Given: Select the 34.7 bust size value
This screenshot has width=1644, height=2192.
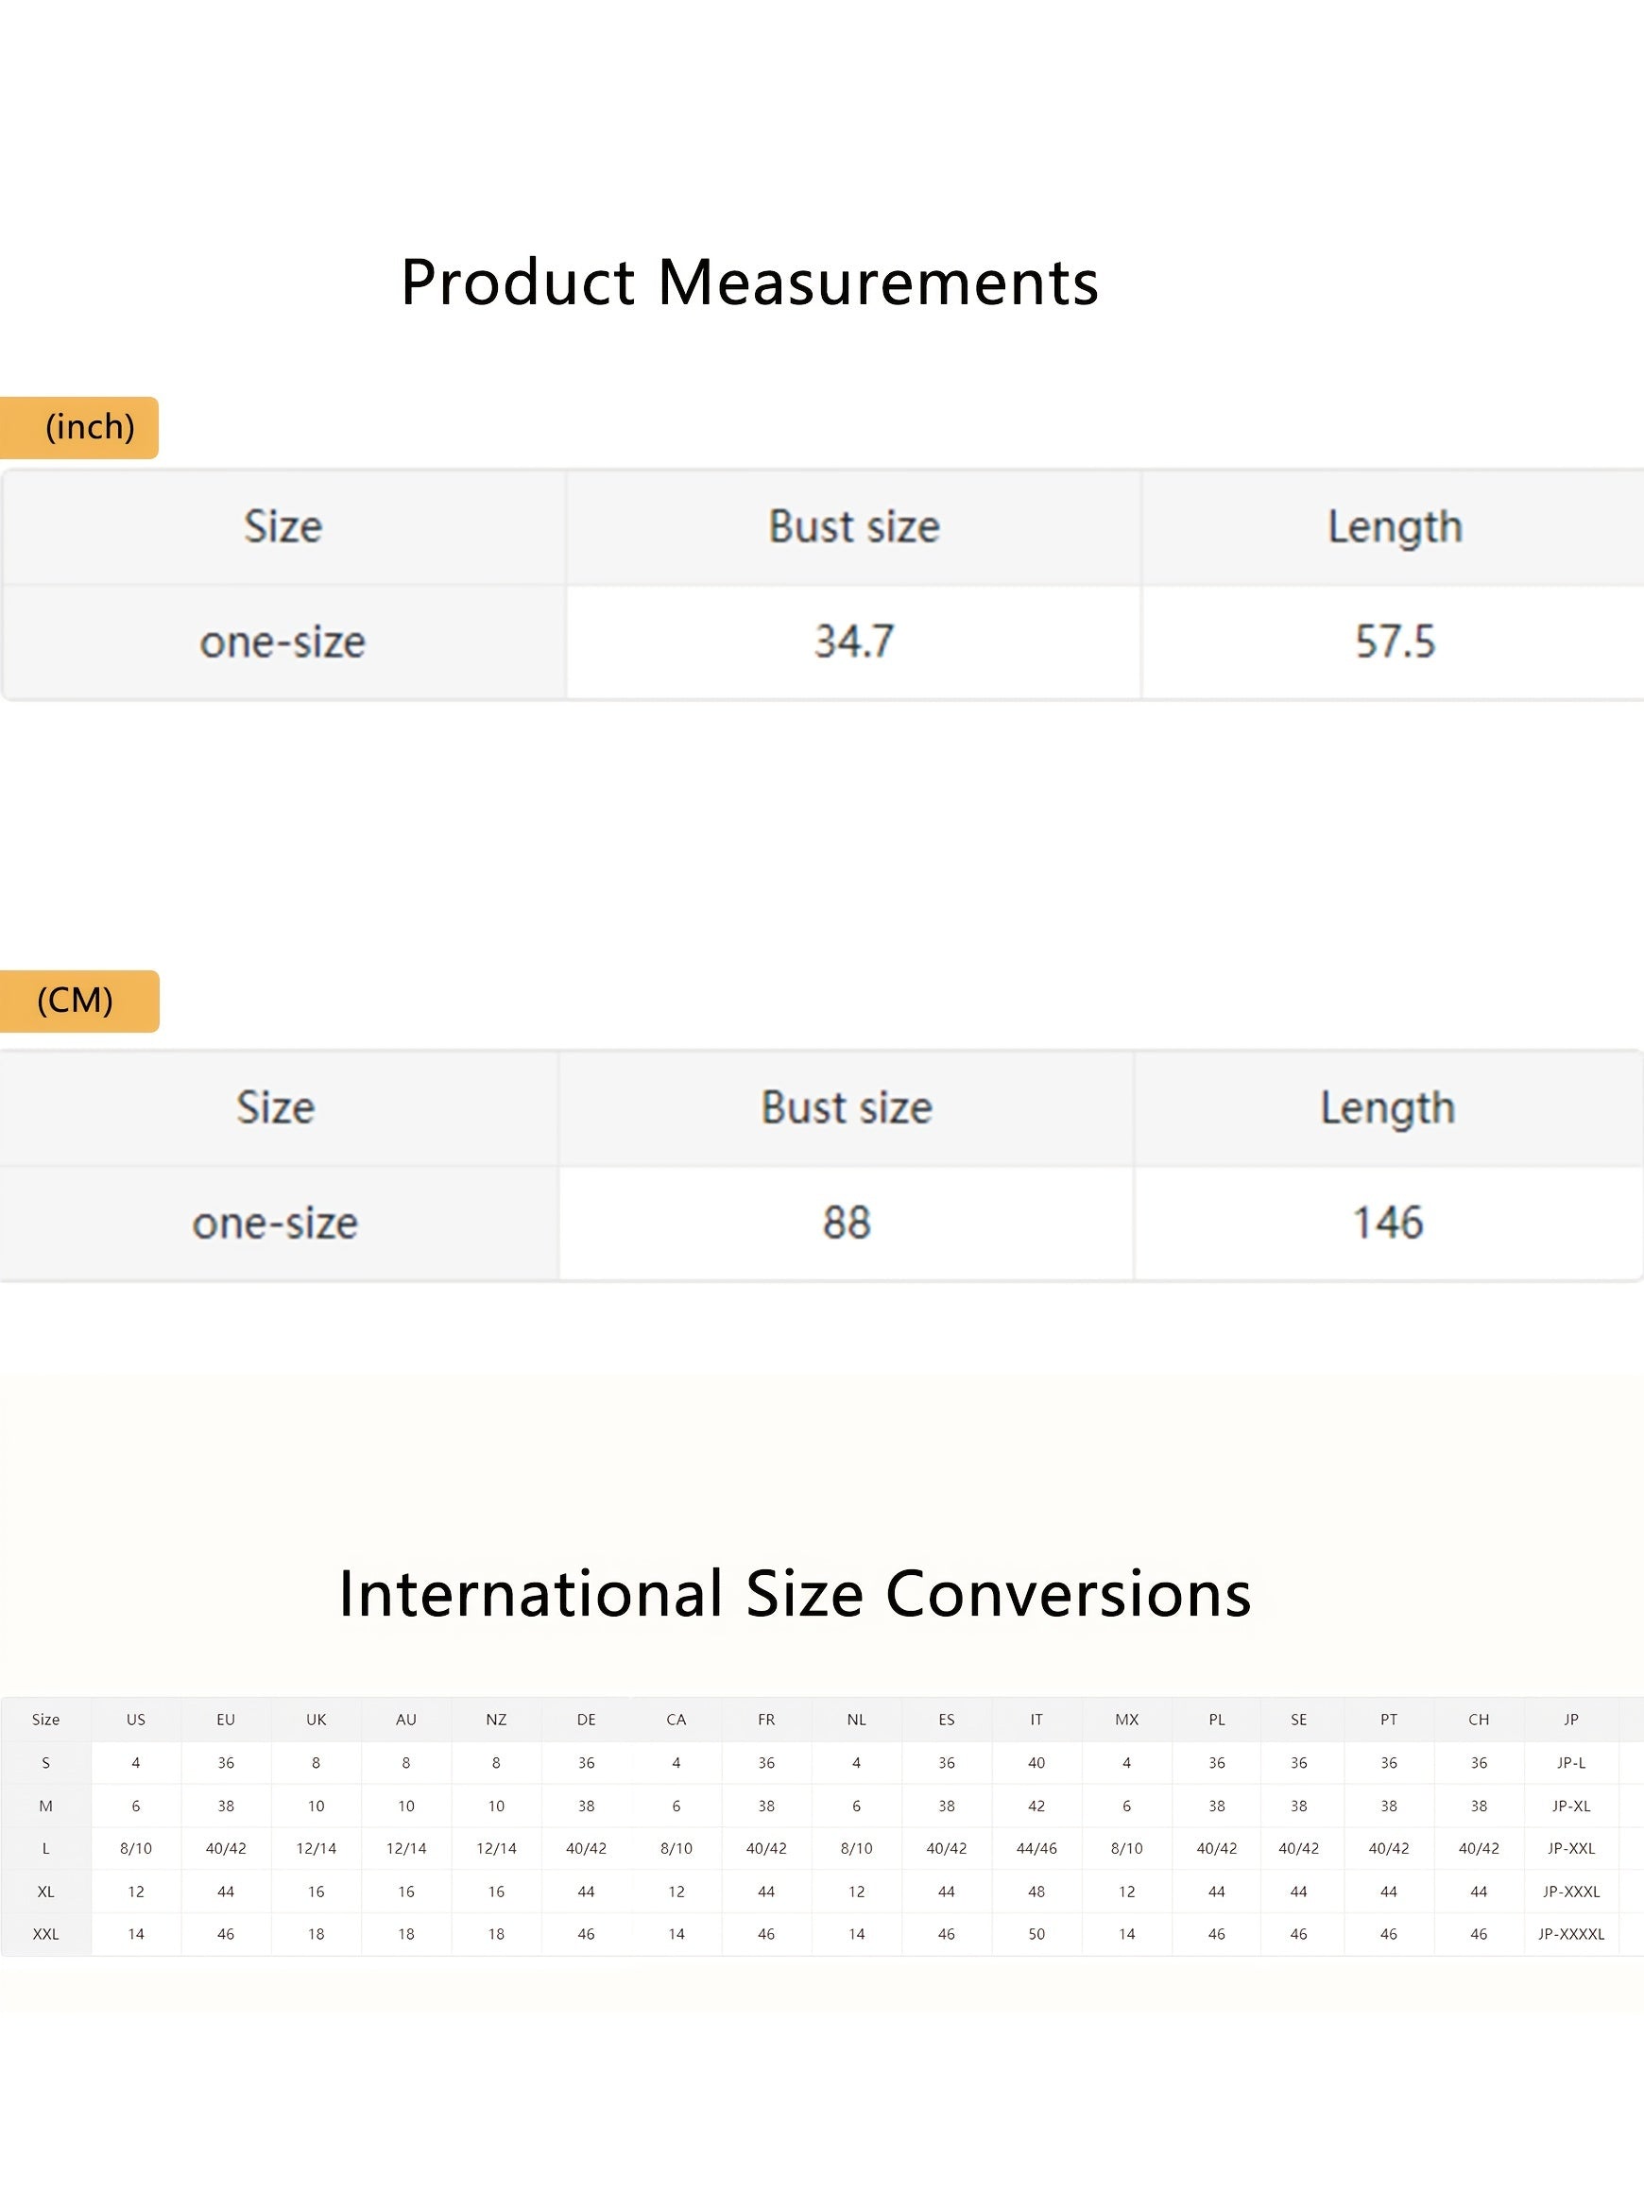Looking at the screenshot, I should pyautogui.click(x=853, y=642).
